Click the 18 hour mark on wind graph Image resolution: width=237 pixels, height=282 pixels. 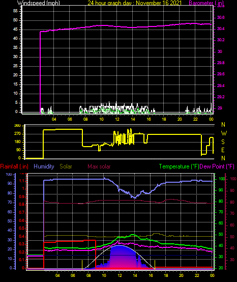[x=164, y=119]
